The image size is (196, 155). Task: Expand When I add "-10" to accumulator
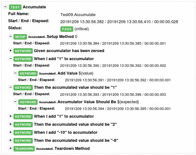[11, 132]
